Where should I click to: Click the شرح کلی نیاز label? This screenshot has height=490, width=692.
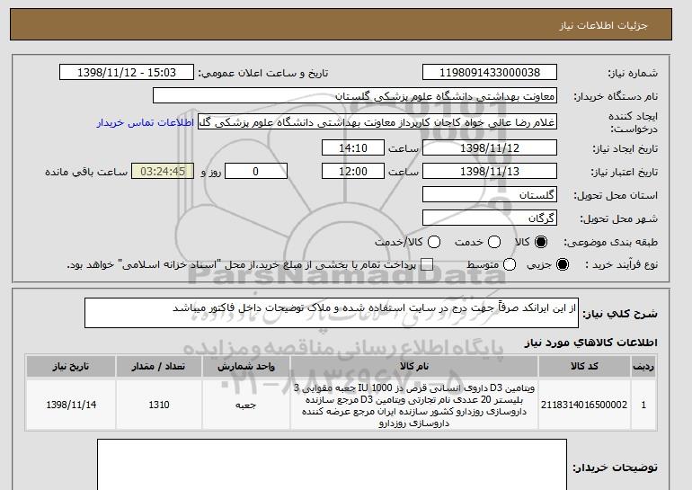pos(619,314)
